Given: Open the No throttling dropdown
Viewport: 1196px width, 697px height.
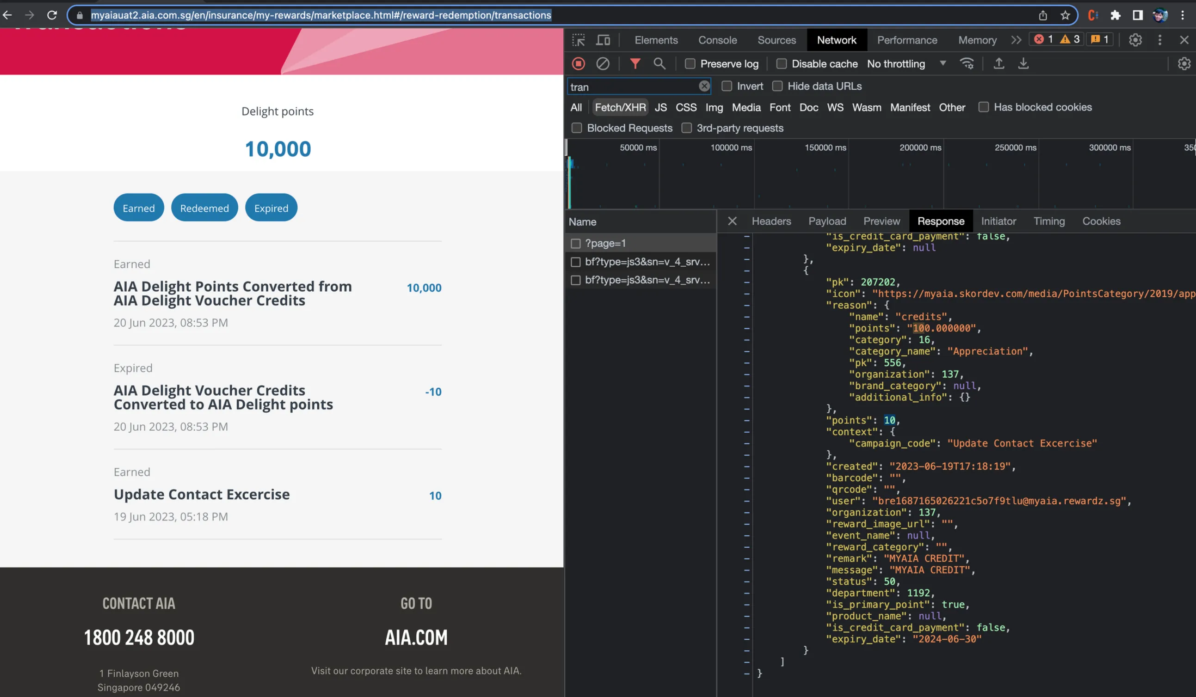Looking at the screenshot, I should [x=906, y=63].
